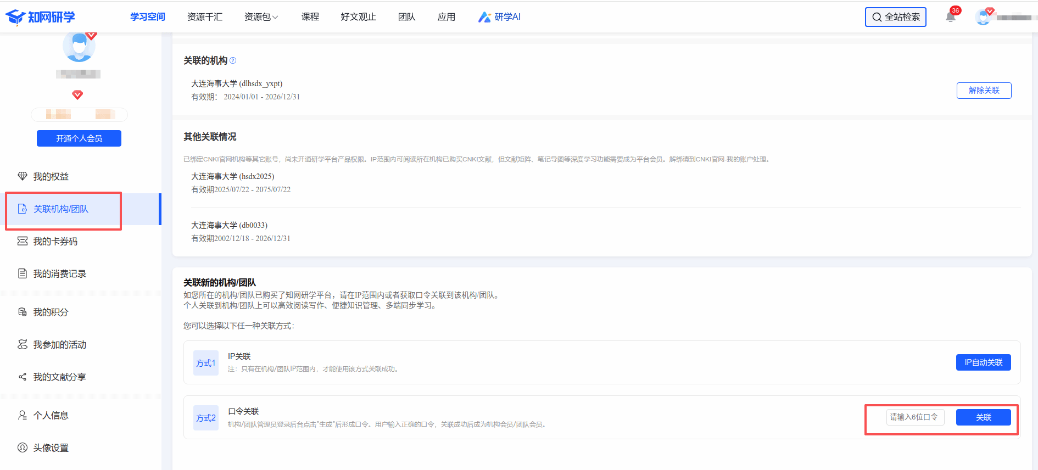The height and width of the screenshot is (470, 1038).
Task: Click the 知网研学 logo
Action: pos(40,17)
